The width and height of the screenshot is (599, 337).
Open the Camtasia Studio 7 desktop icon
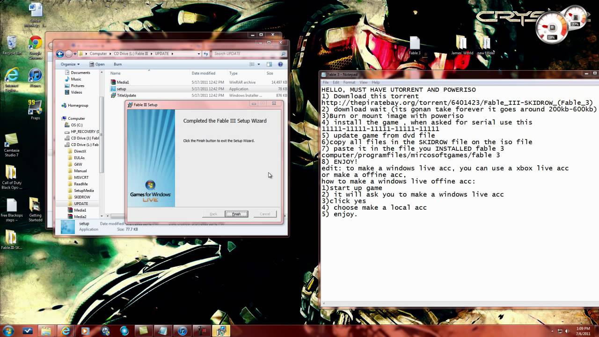pos(12,145)
